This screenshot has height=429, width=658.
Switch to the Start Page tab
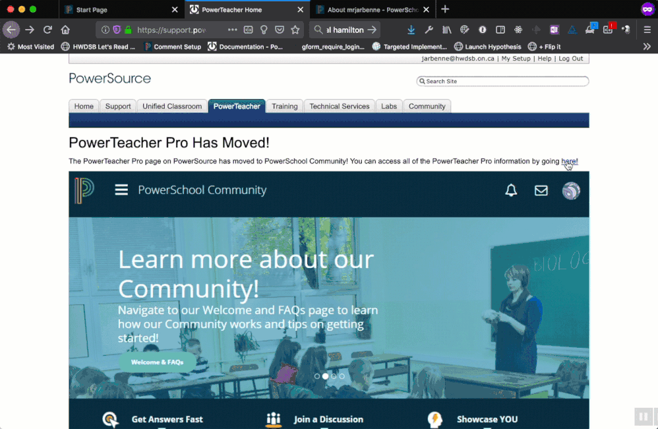point(121,9)
